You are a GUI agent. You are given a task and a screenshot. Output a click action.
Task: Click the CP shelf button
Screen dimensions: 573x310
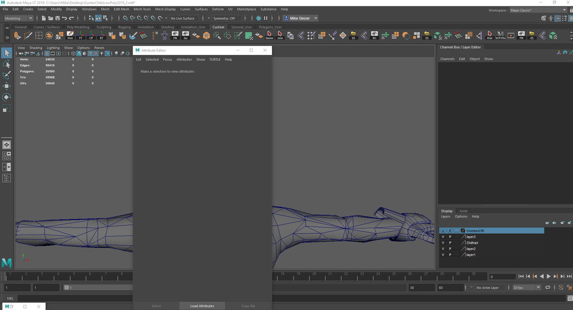[91, 36]
